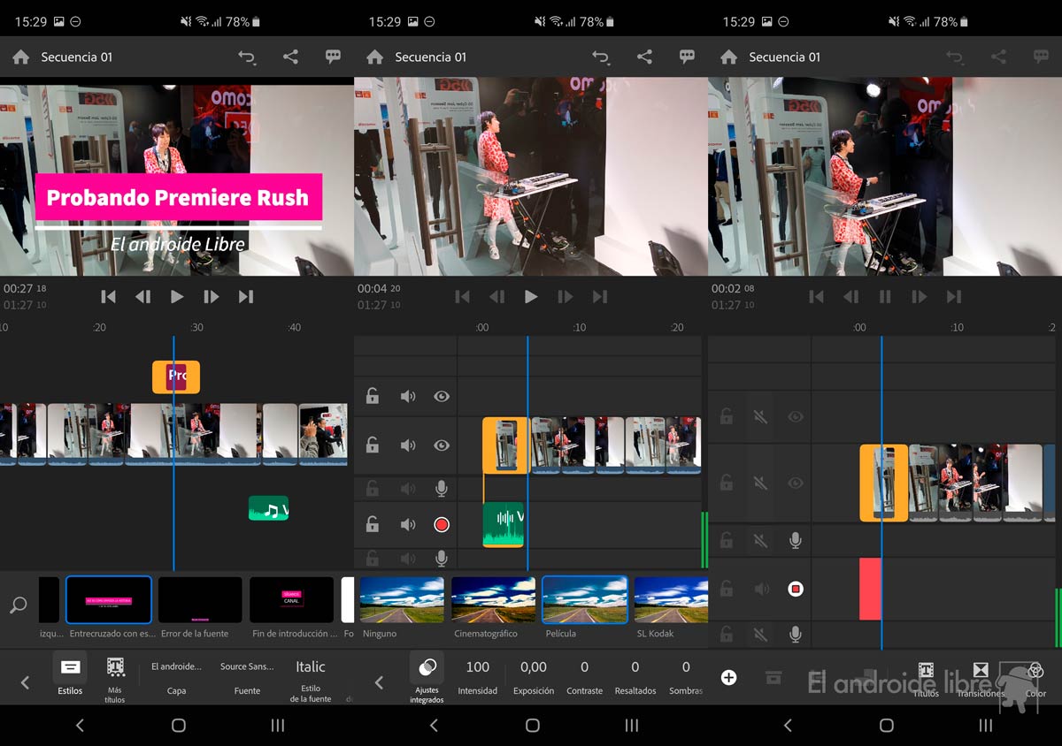This screenshot has height=746, width=1062.
Task: Click the red record button on the middle screen audio track
Action: [x=442, y=524]
